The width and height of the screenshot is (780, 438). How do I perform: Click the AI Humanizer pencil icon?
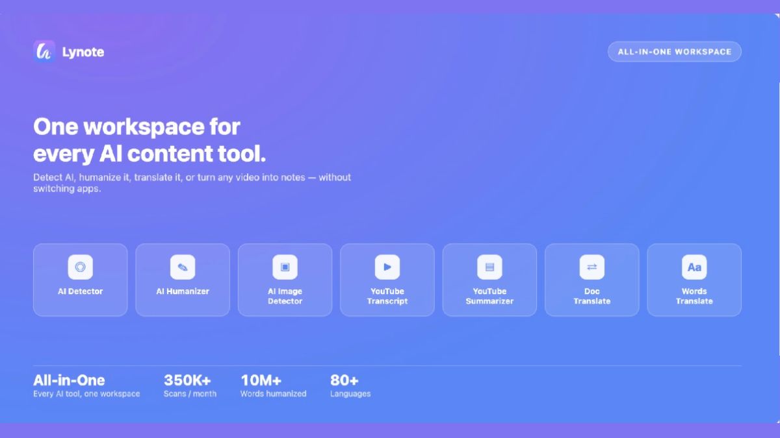click(183, 267)
